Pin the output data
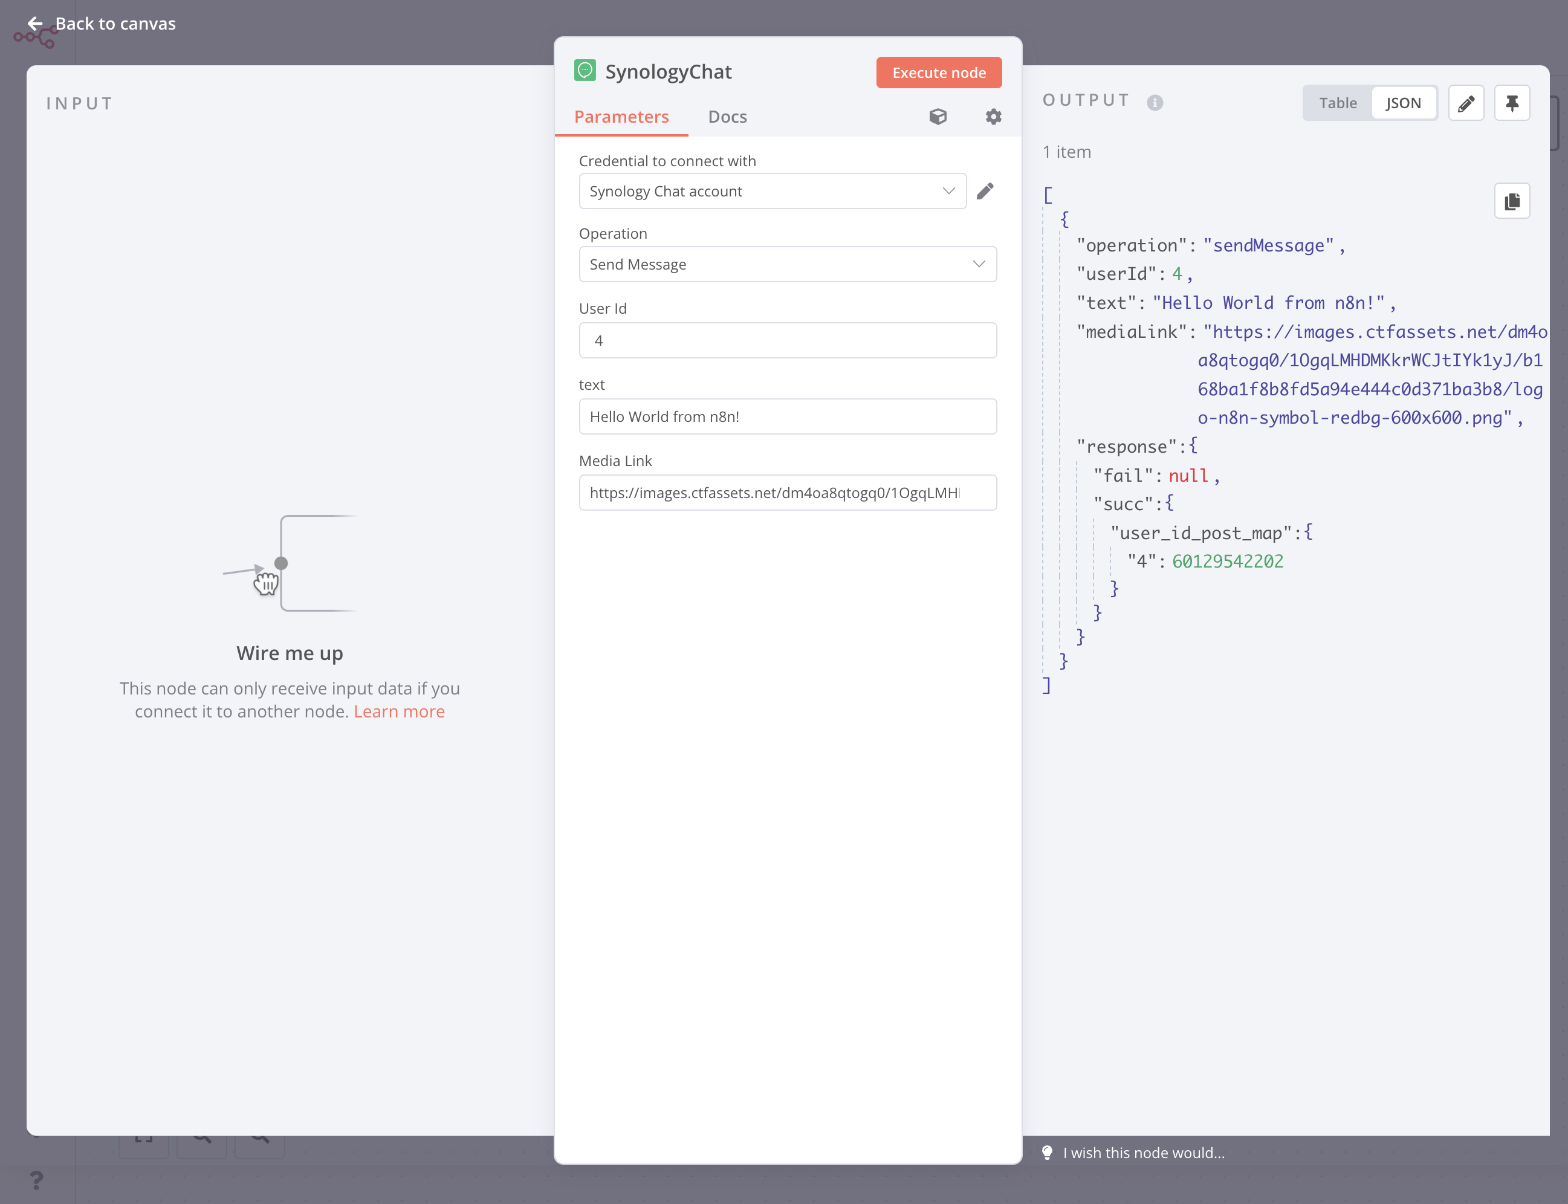Image resolution: width=1568 pixels, height=1204 pixels. coord(1511,103)
